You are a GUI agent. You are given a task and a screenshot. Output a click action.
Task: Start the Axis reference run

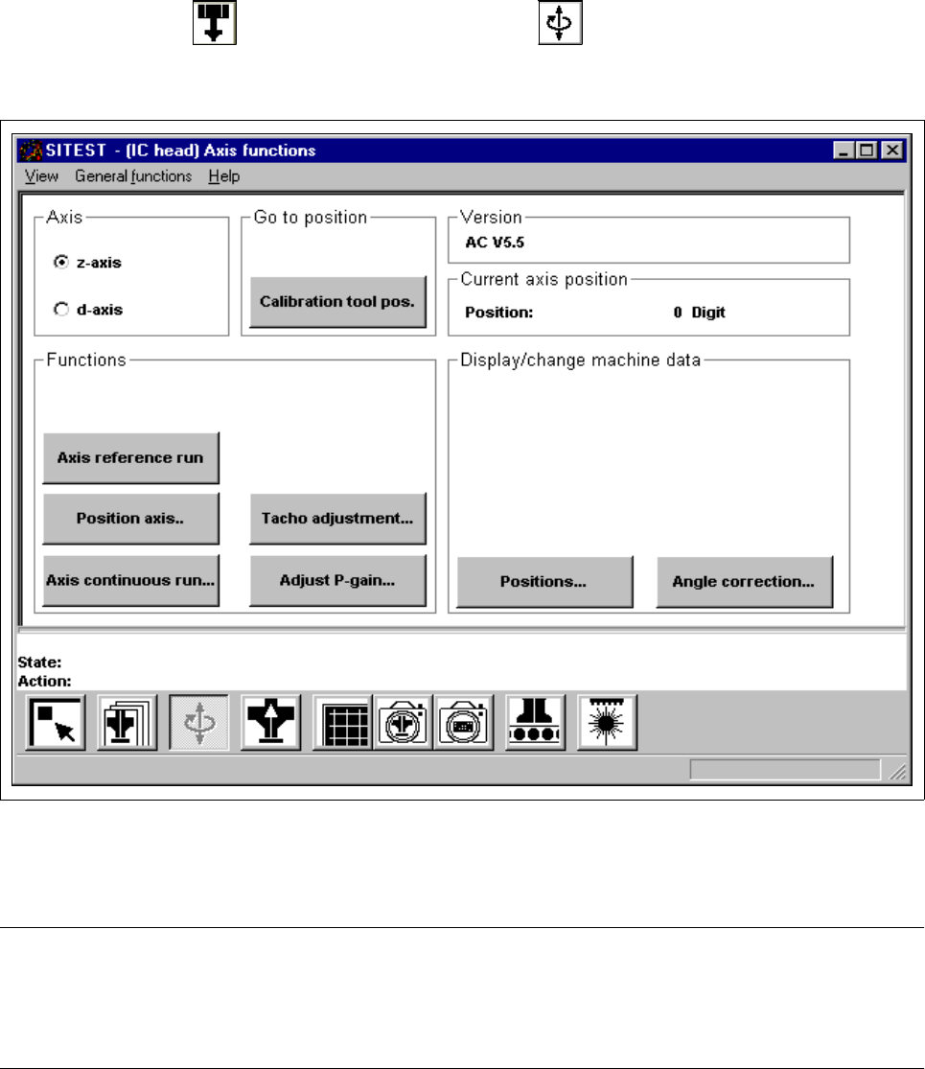tap(131, 458)
